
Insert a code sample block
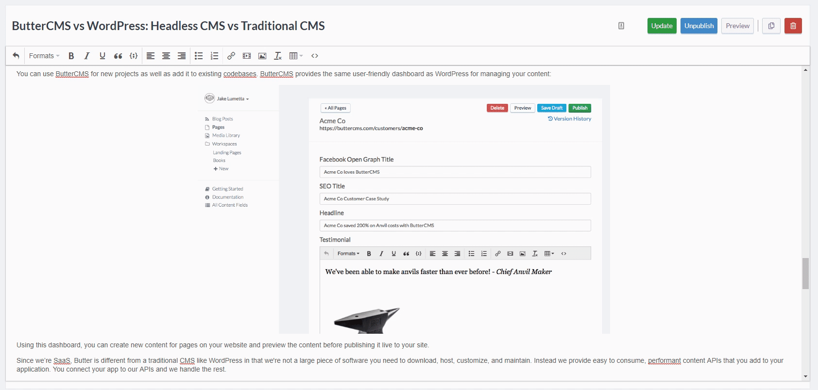134,56
